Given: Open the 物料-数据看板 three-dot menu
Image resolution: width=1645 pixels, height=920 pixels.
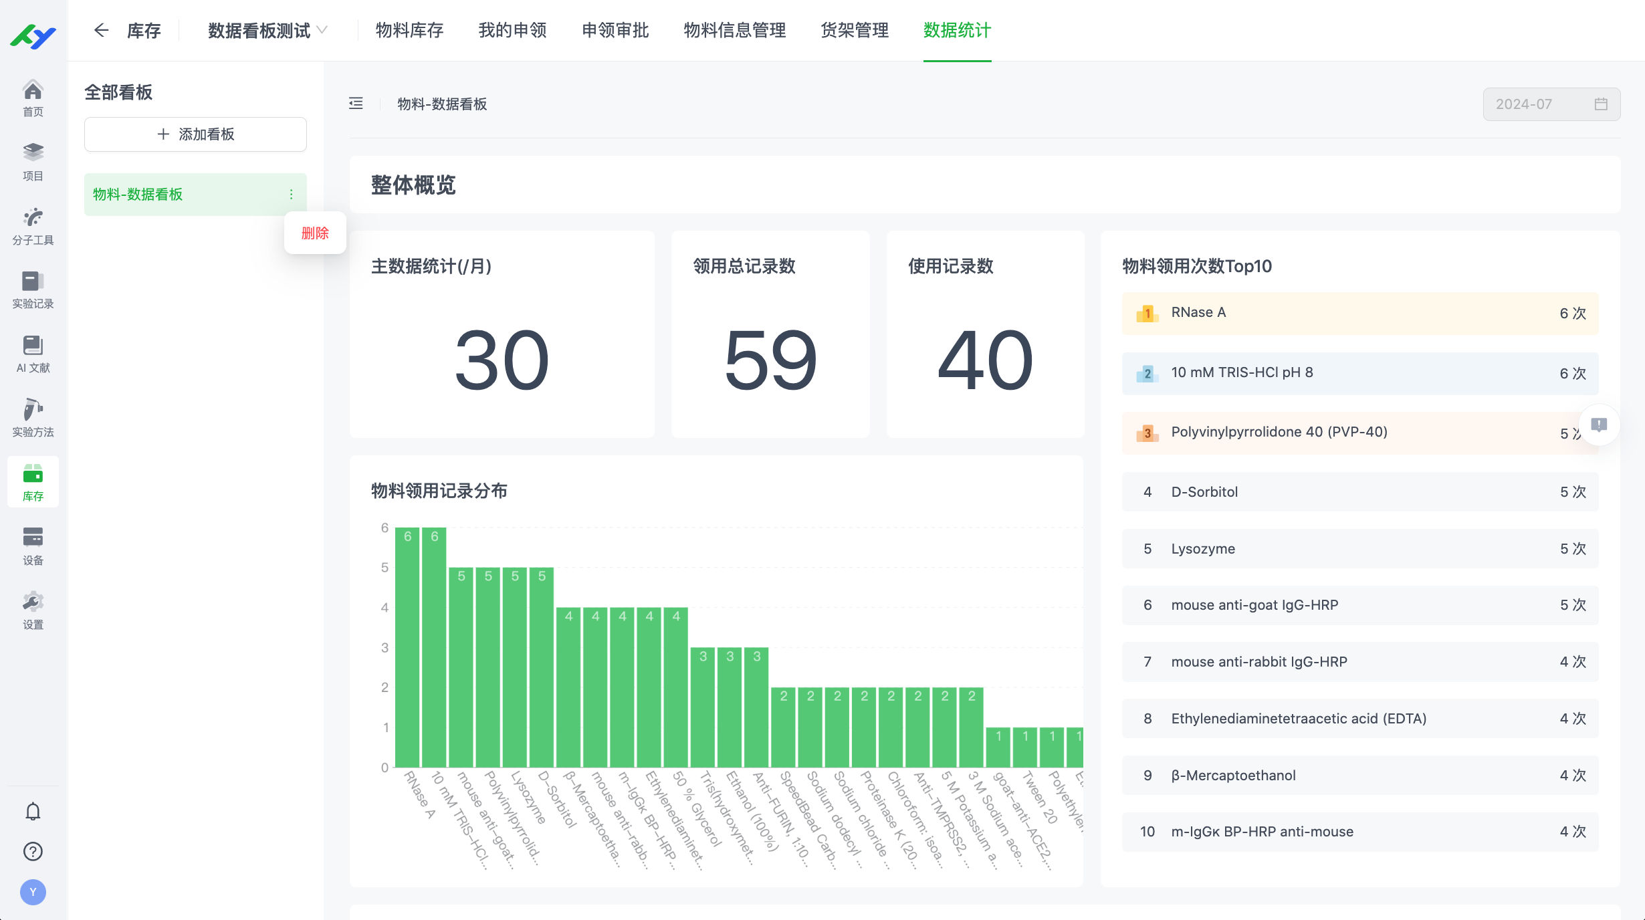Looking at the screenshot, I should tap(292, 194).
